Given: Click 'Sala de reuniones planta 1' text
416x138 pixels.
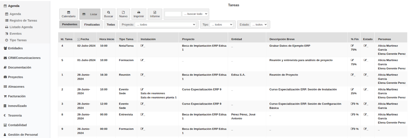Looking at the screenshot, I should point(158,97).
